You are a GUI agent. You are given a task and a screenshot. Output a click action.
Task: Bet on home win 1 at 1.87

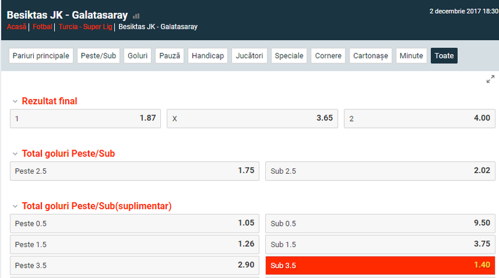pyautogui.click(x=85, y=119)
